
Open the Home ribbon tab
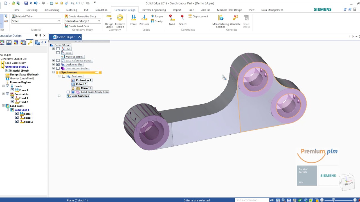point(16,10)
